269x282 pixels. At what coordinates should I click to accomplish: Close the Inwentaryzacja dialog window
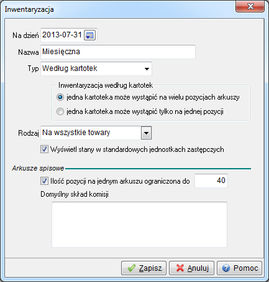[250, 6]
